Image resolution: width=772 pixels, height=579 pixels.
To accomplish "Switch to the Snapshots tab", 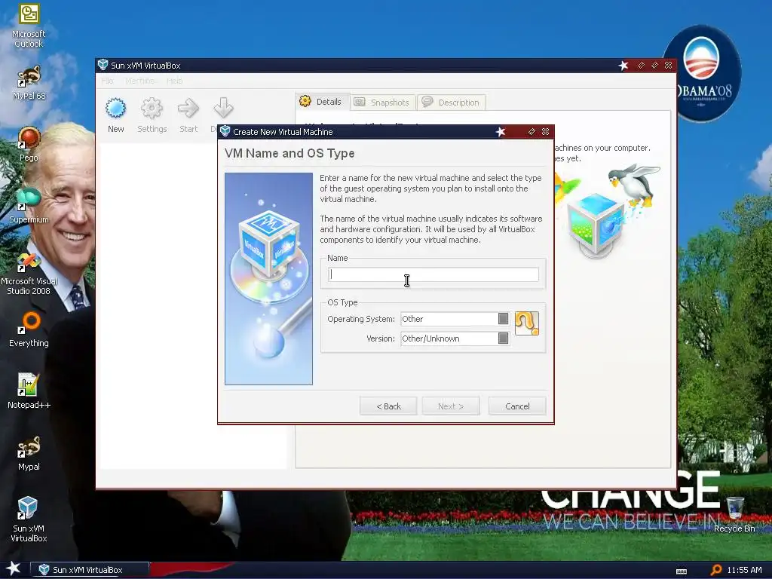I will [x=382, y=103].
